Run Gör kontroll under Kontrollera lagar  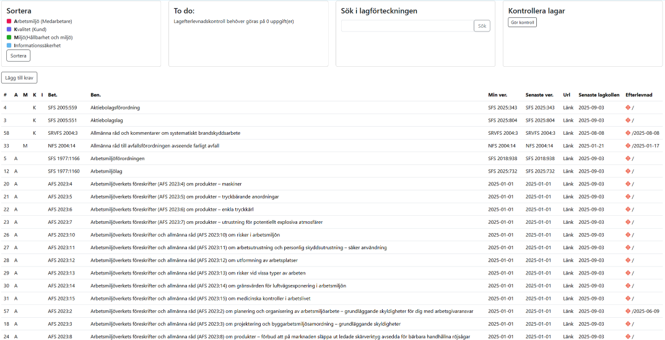522,22
